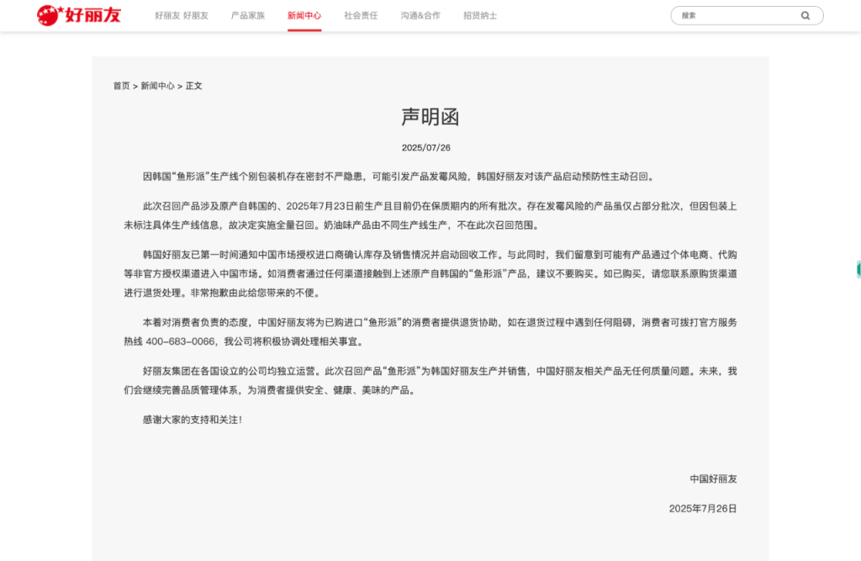Click the line 感谢大家的支持和关注!
This screenshot has width=861, height=561.
193,419
